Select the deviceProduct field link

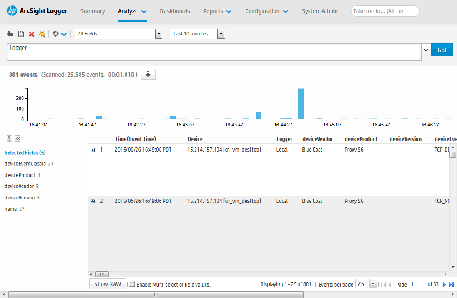(x=20, y=175)
